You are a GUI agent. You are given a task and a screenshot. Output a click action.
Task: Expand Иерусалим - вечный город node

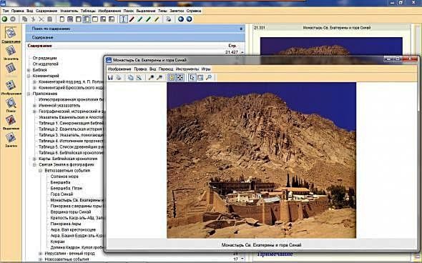pyautogui.click(x=41, y=253)
